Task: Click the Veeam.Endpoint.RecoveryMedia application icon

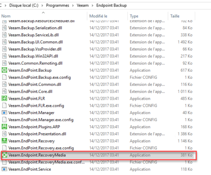Action: (x=4, y=155)
